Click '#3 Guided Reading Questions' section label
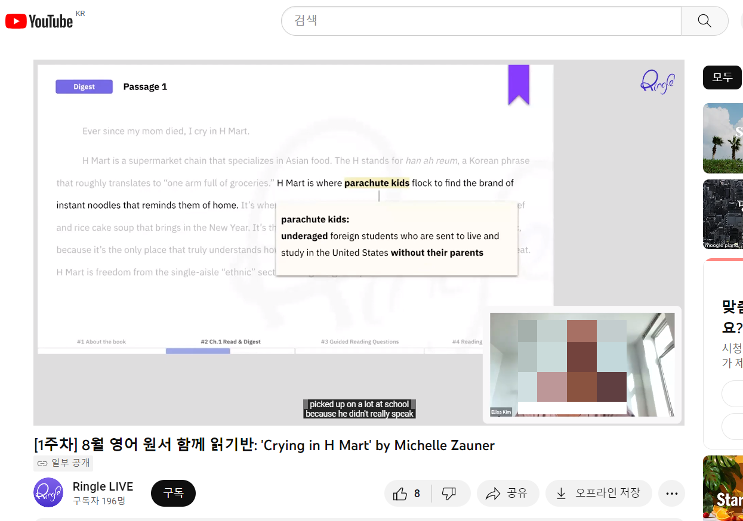Image resolution: width=743 pixels, height=521 pixels. pyautogui.click(x=360, y=342)
